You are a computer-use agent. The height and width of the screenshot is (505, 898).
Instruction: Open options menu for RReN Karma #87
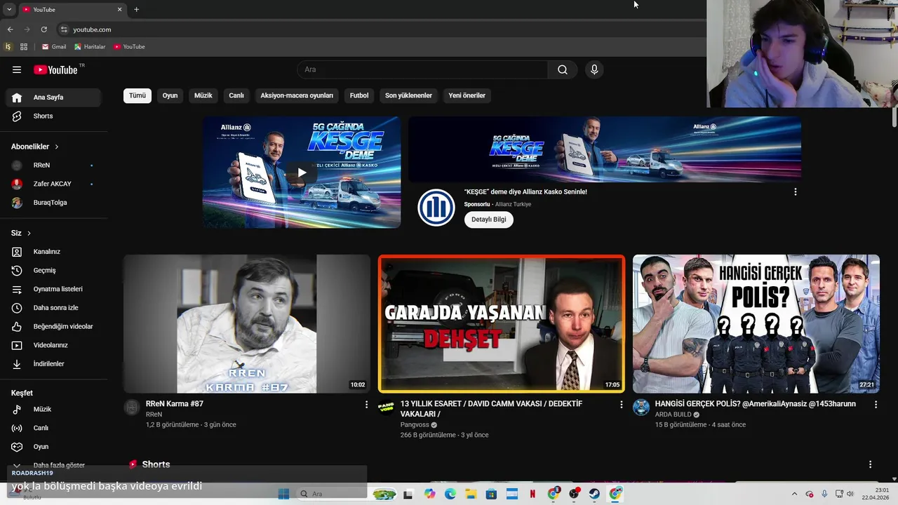coord(366,405)
